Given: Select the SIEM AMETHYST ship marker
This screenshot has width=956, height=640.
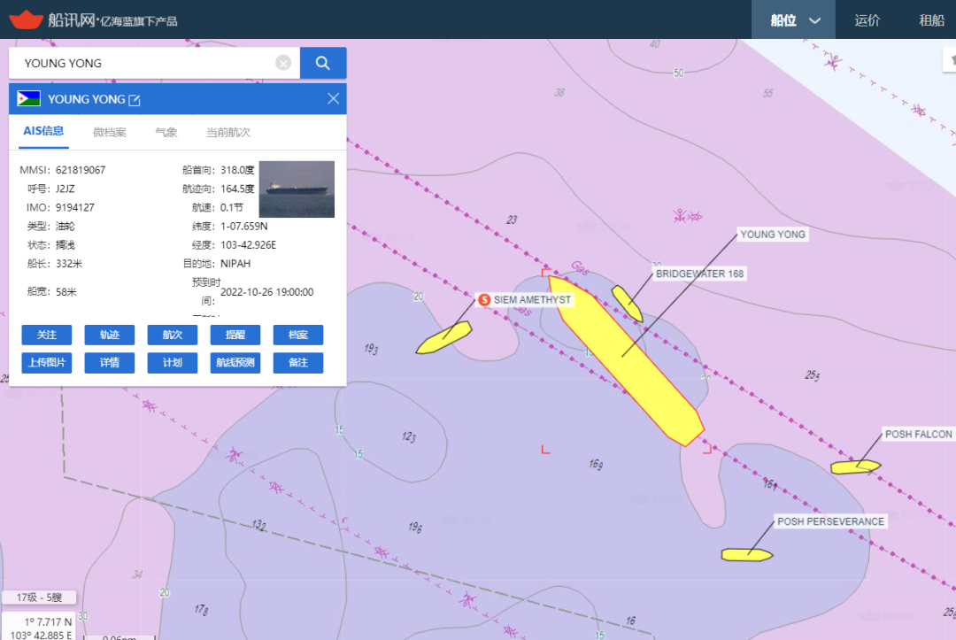Looking at the screenshot, I should click(x=444, y=338).
